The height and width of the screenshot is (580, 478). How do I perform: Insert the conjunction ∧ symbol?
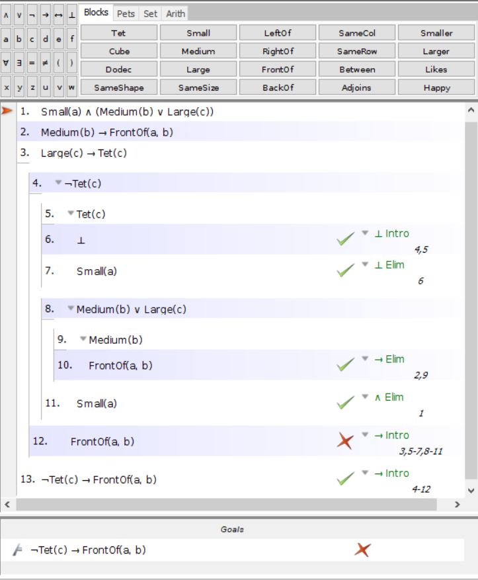point(6,15)
